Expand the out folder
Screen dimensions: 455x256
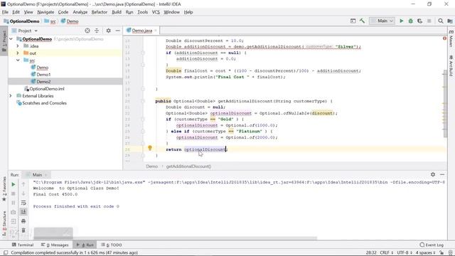18,53
